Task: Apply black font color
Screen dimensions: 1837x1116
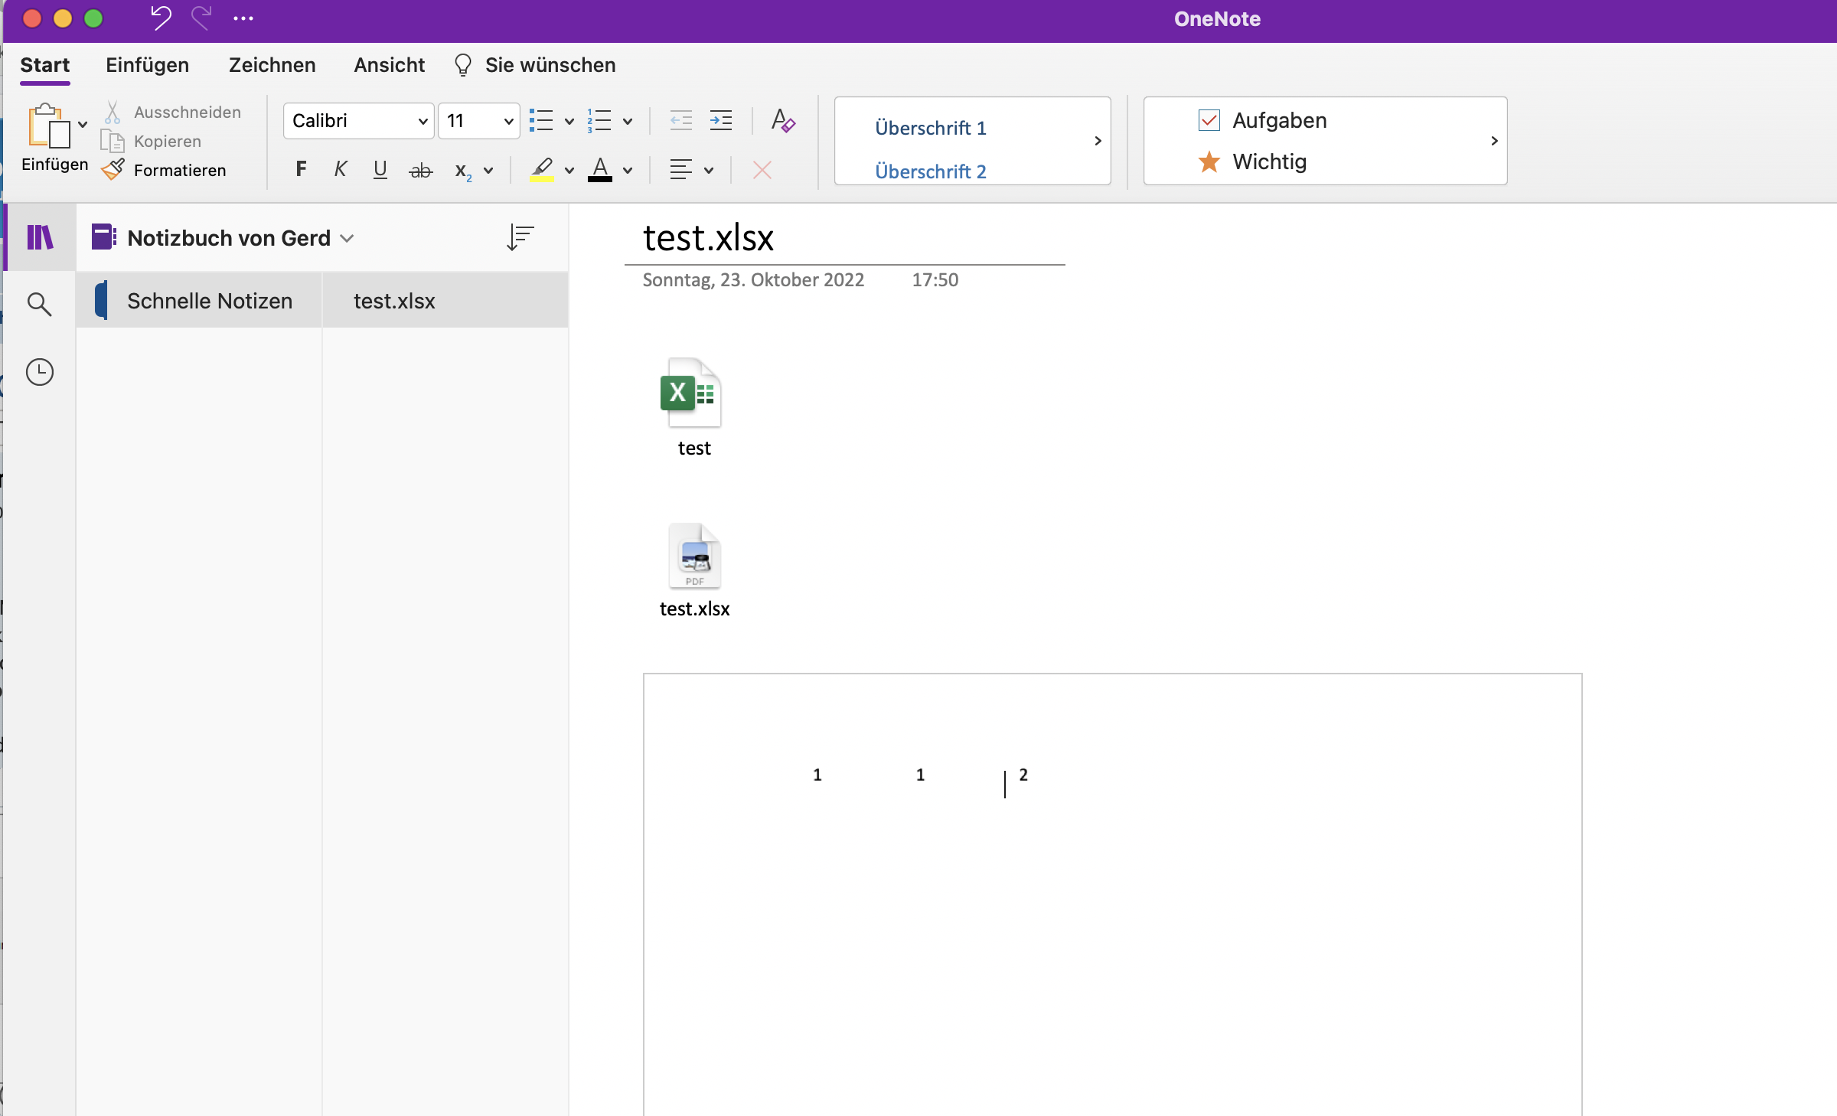Action: [x=600, y=169]
